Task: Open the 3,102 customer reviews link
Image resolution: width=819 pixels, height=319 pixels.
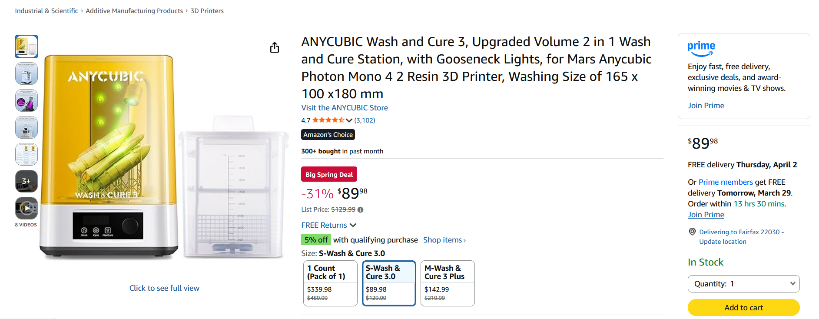Action: tap(365, 120)
